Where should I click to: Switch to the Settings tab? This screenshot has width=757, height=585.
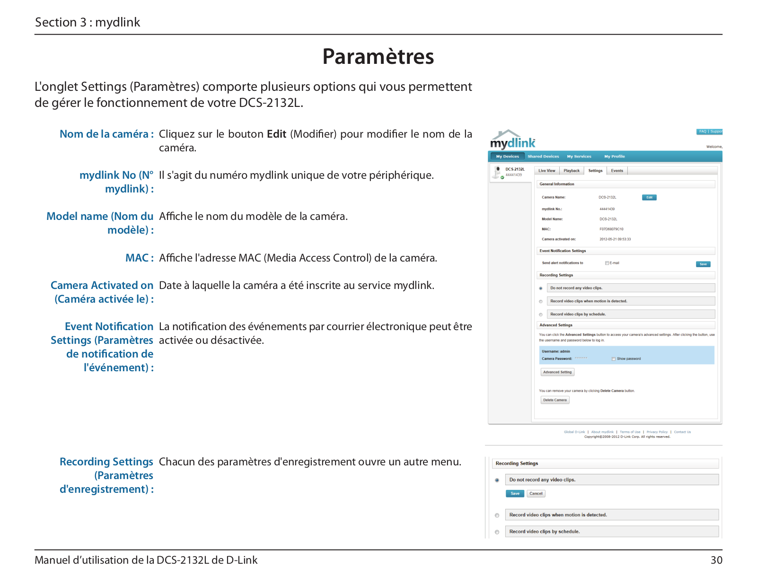[x=595, y=171]
